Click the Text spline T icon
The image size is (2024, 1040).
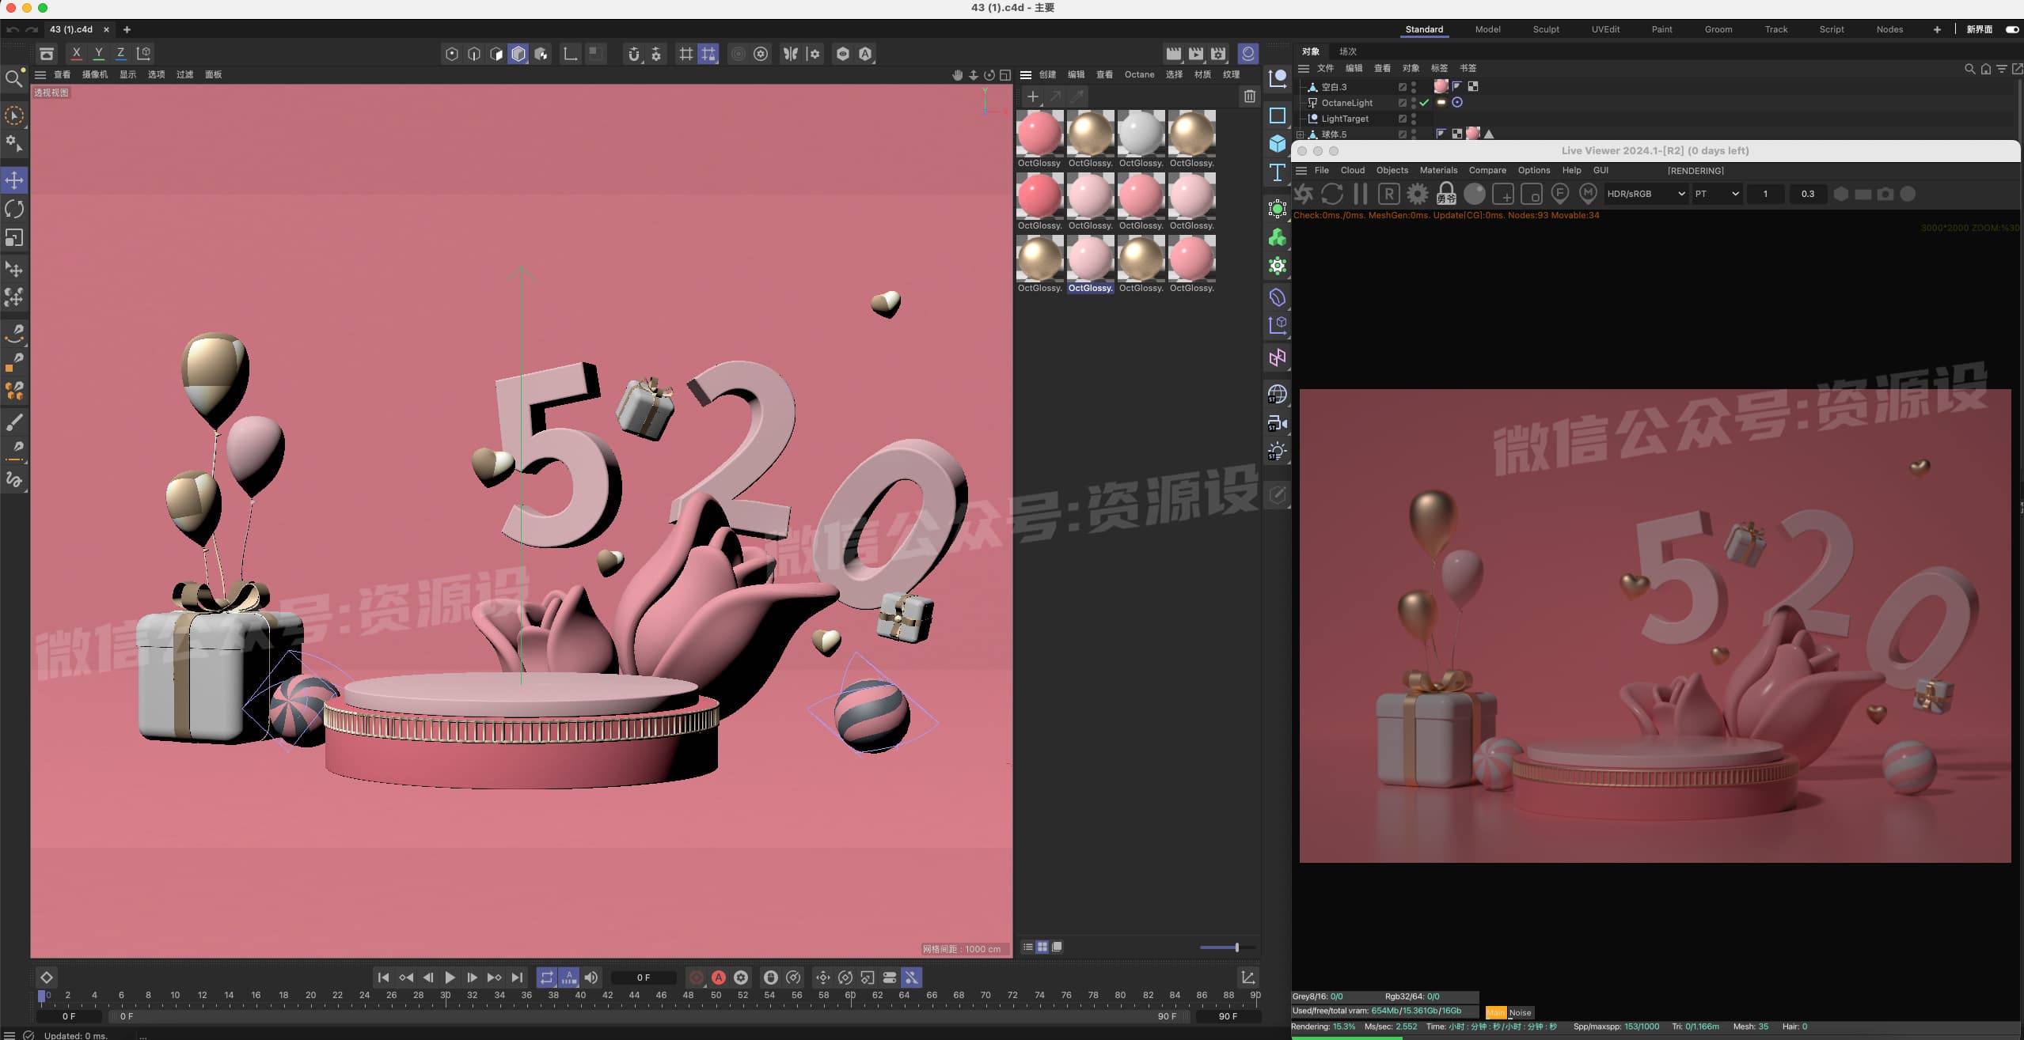1277,172
